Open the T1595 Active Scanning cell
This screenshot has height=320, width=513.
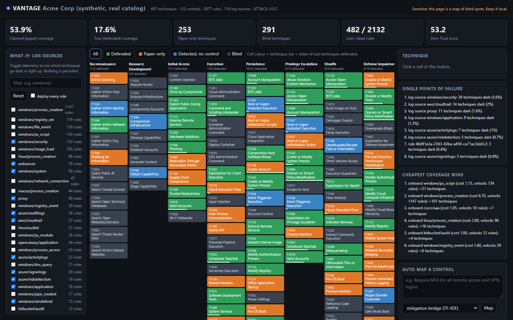click(x=109, y=78)
